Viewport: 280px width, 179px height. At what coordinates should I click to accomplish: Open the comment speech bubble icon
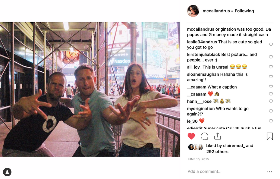[204, 136]
